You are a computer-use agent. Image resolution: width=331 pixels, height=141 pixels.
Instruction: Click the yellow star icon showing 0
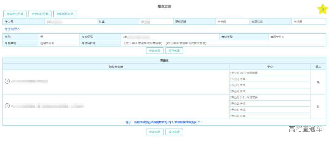[x=322, y=9]
